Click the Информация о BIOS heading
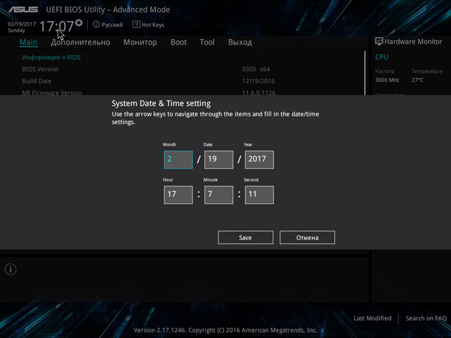This screenshot has width=451, height=338. click(x=51, y=57)
